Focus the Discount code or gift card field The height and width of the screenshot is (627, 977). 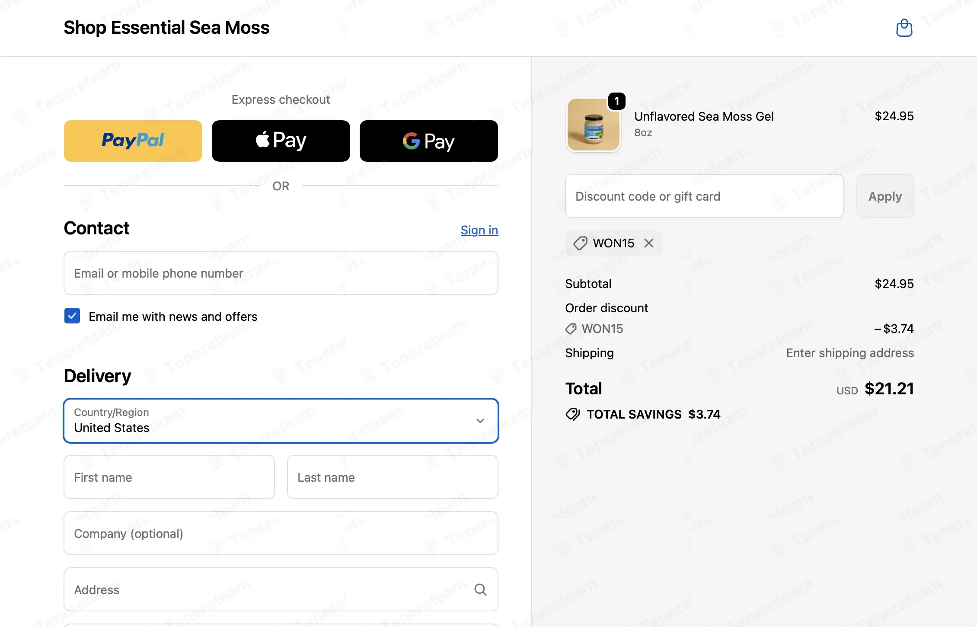pos(705,196)
